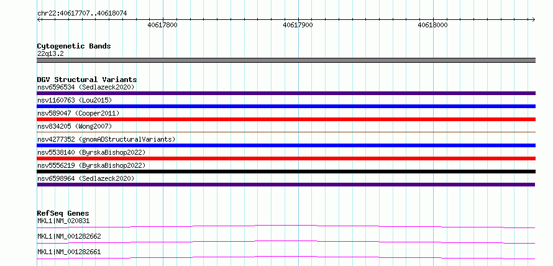Select the 22q13.2 band label

50,54
